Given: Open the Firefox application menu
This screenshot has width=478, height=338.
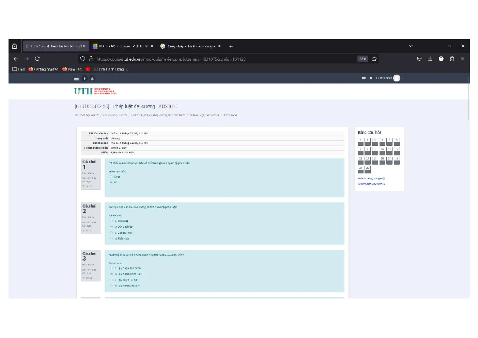Looking at the screenshot, I should (x=462, y=59).
